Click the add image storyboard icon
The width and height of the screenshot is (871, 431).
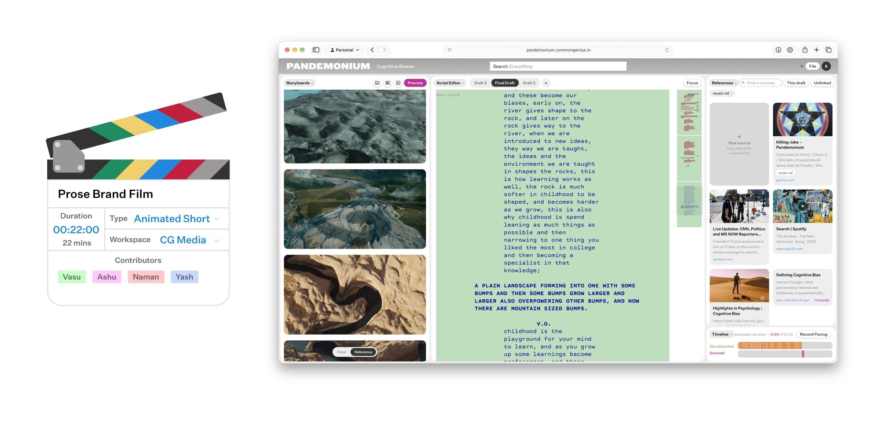tap(387, 83)
